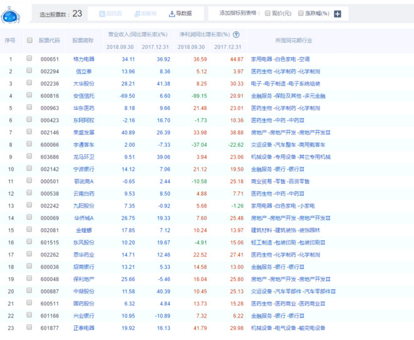Click the 导数据 export button

coord(181,13)
